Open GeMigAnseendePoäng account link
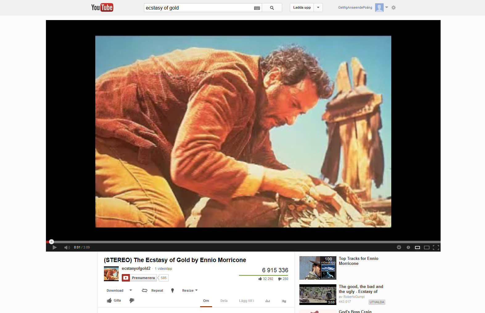This screenshot has width=485, height=313. tap(355, 8)
